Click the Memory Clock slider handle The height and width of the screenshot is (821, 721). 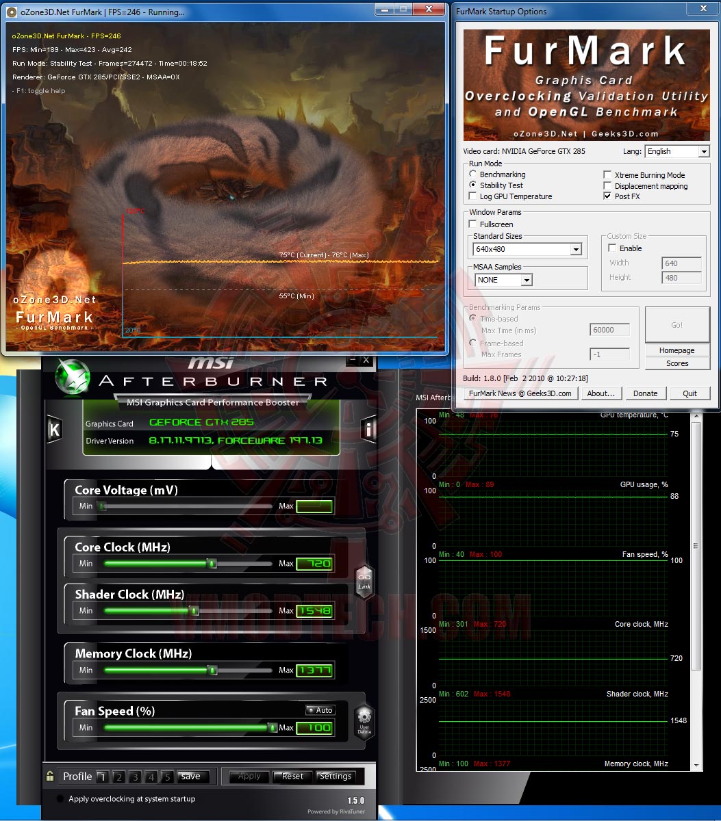(213, 670)
